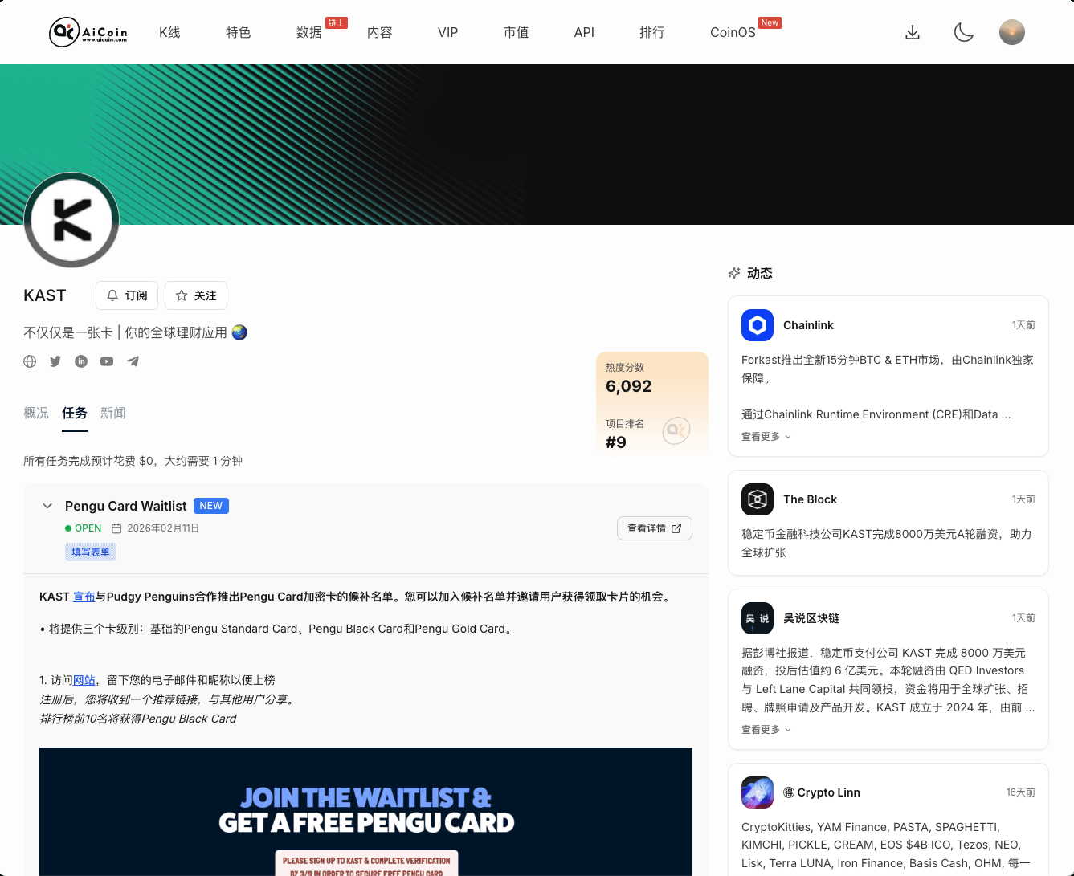Open the KAST YouTube channel icon
The image size is (1074, 876).
[106, 361]
